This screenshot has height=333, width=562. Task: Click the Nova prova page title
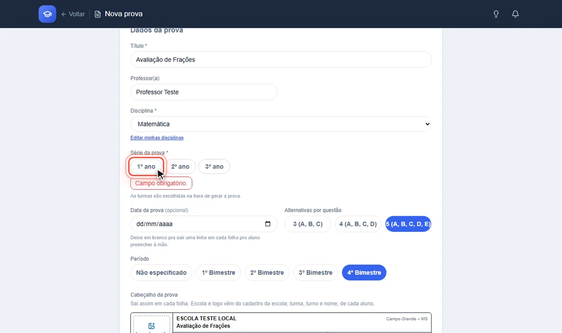click(x=124, y=14)
